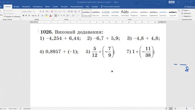This screenshot has height=110, width=195.
Task: Click the line spacing icon
Action: (68, 16)
